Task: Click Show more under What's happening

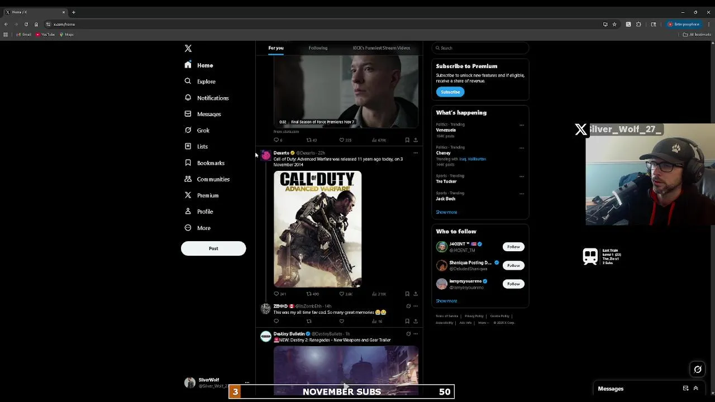Action: 446,212
